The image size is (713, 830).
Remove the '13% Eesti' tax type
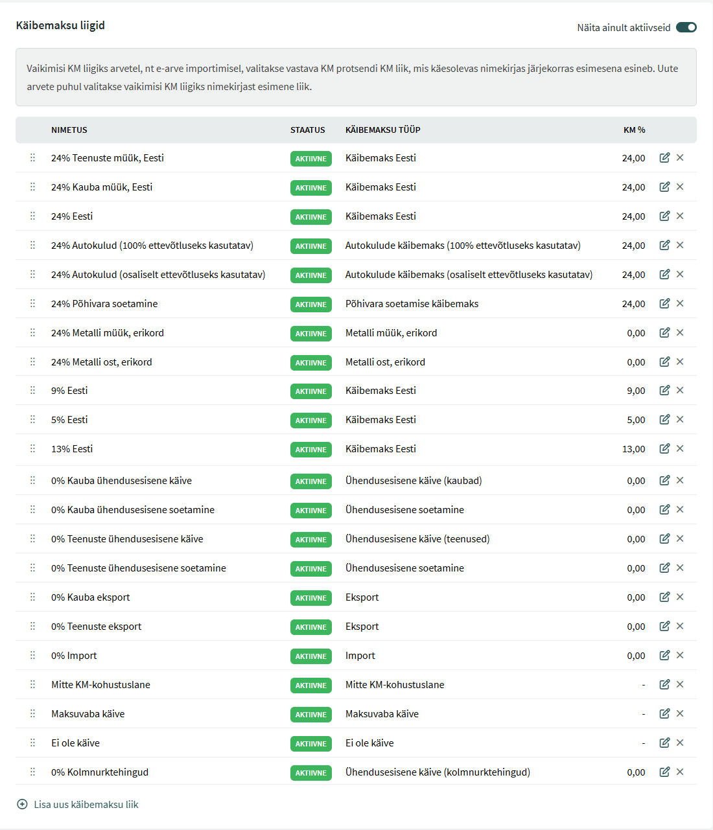click(680, 449)
